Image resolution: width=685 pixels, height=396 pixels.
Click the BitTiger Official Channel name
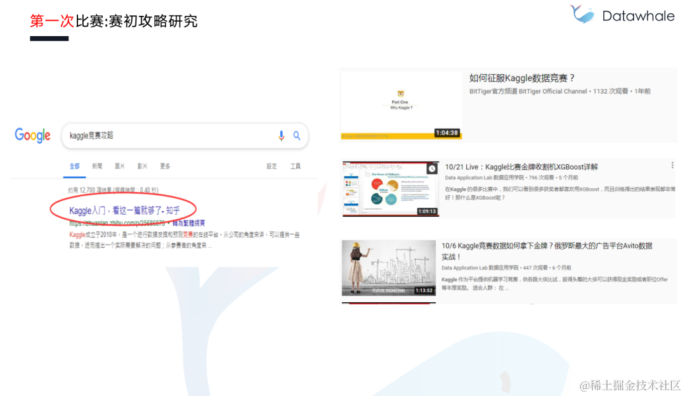coord(528,91)
